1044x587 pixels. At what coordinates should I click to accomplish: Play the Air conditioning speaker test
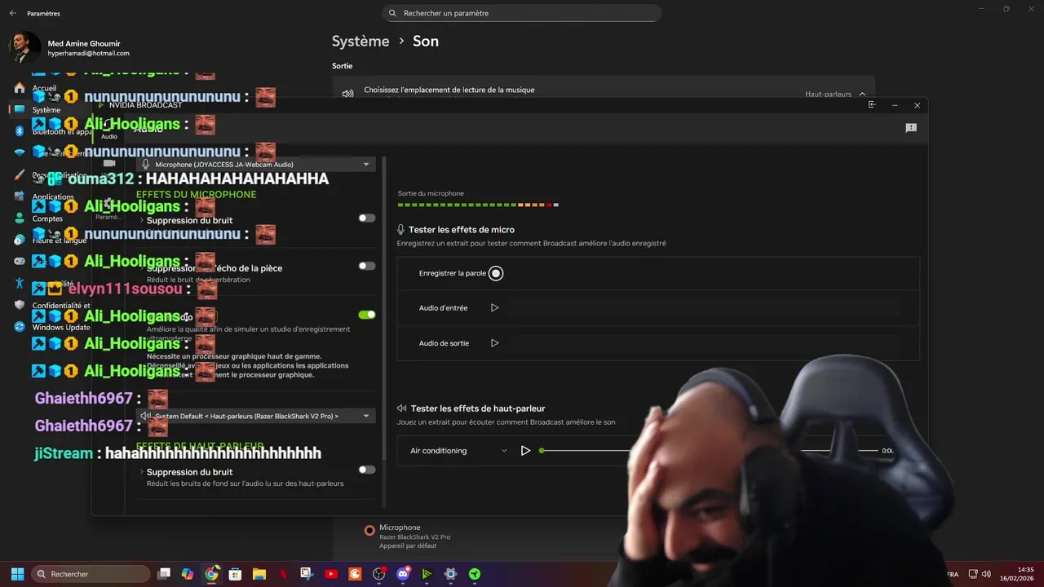point(525,451)
